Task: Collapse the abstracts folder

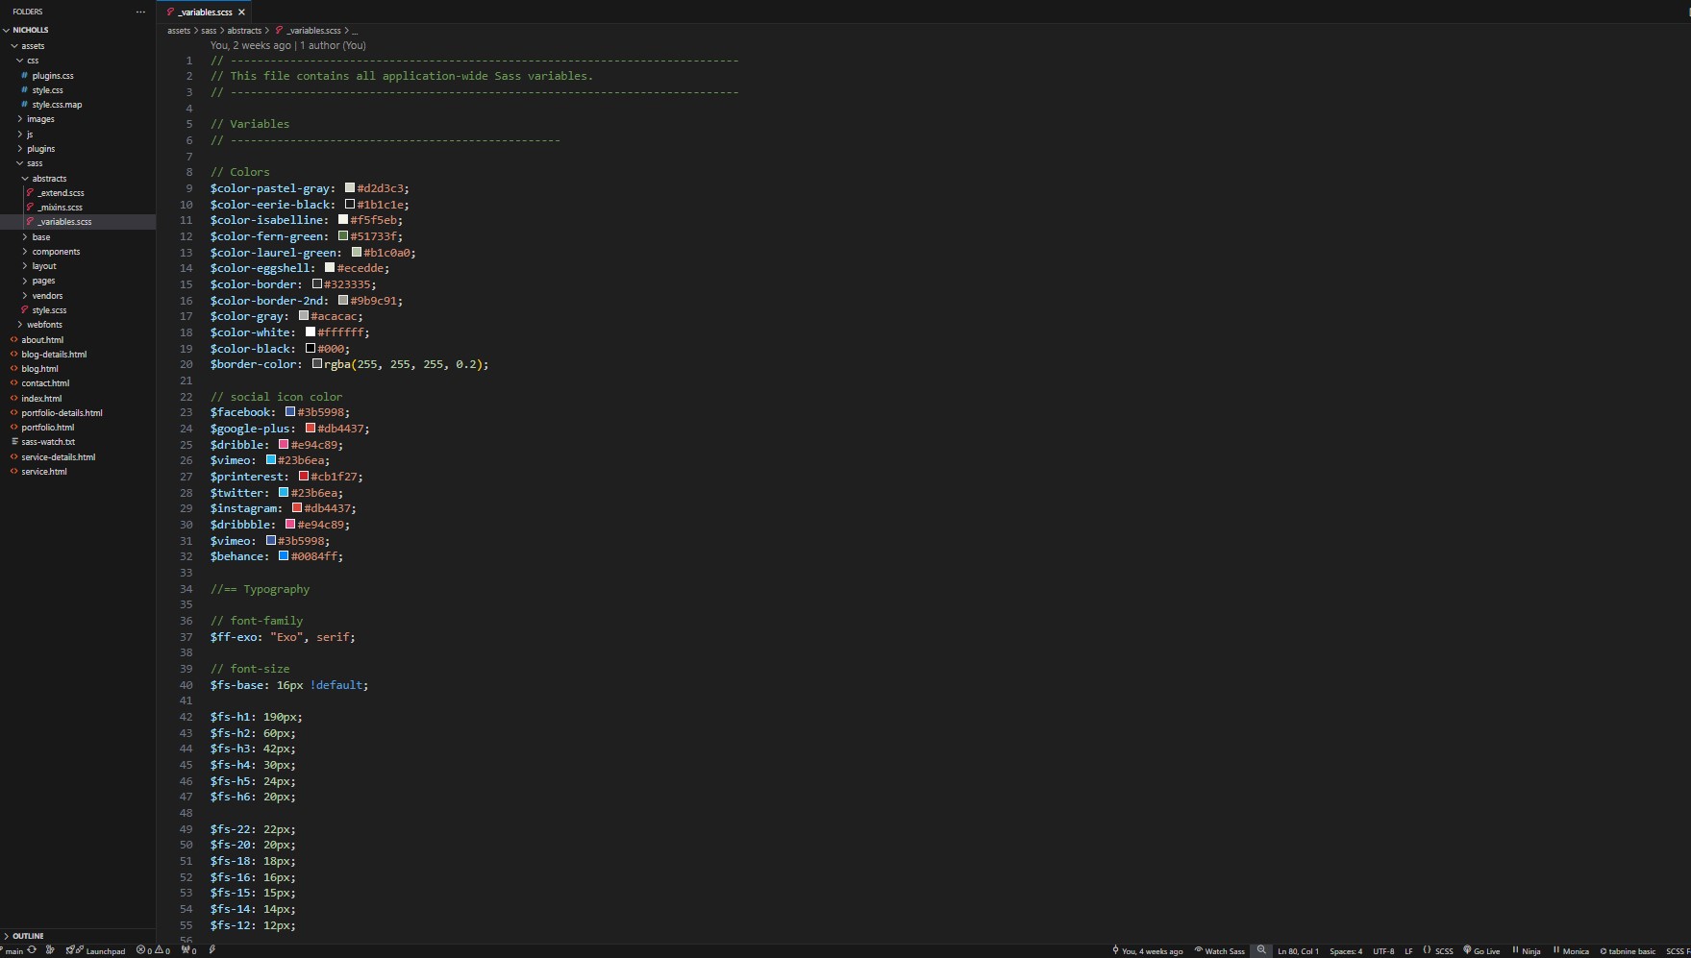Action: pos(49,179)
